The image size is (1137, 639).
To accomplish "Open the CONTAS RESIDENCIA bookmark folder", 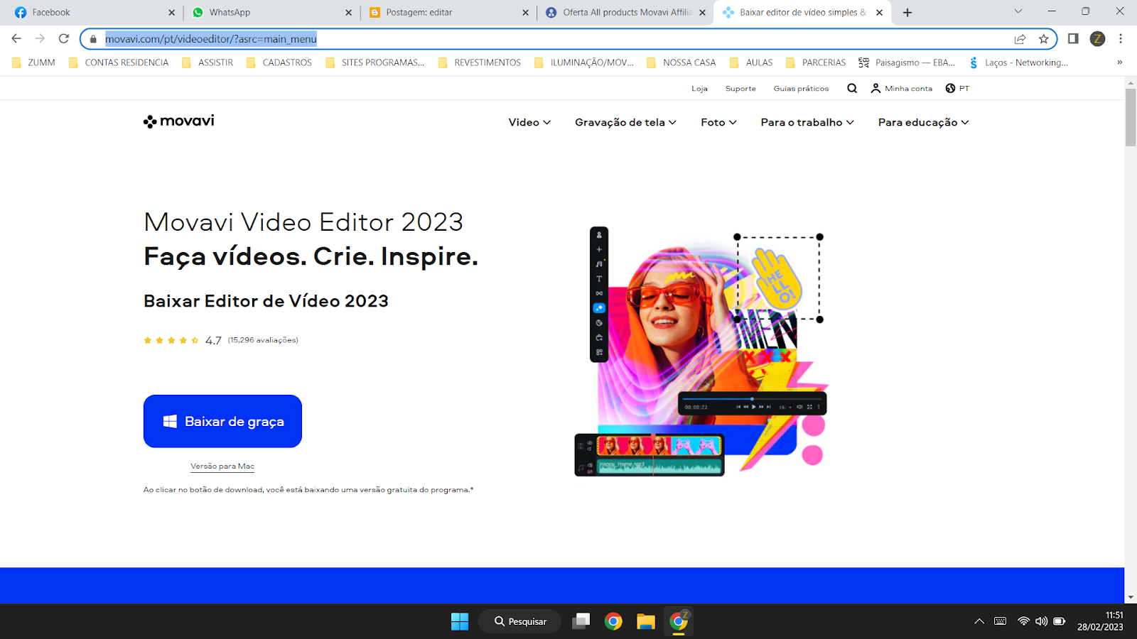I will pos(119,62).
